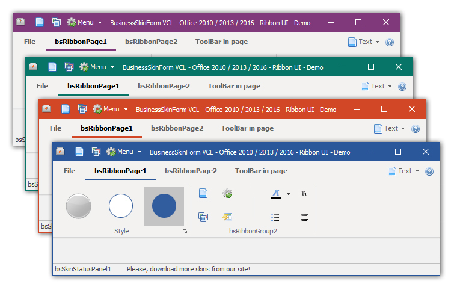Screen dimensions: 457x290
Task: Expand the Text dropdown arrow in the green window
Action: [x=390, y=87]
